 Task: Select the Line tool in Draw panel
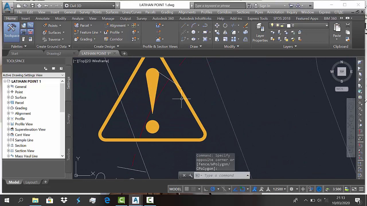point(184,25)
